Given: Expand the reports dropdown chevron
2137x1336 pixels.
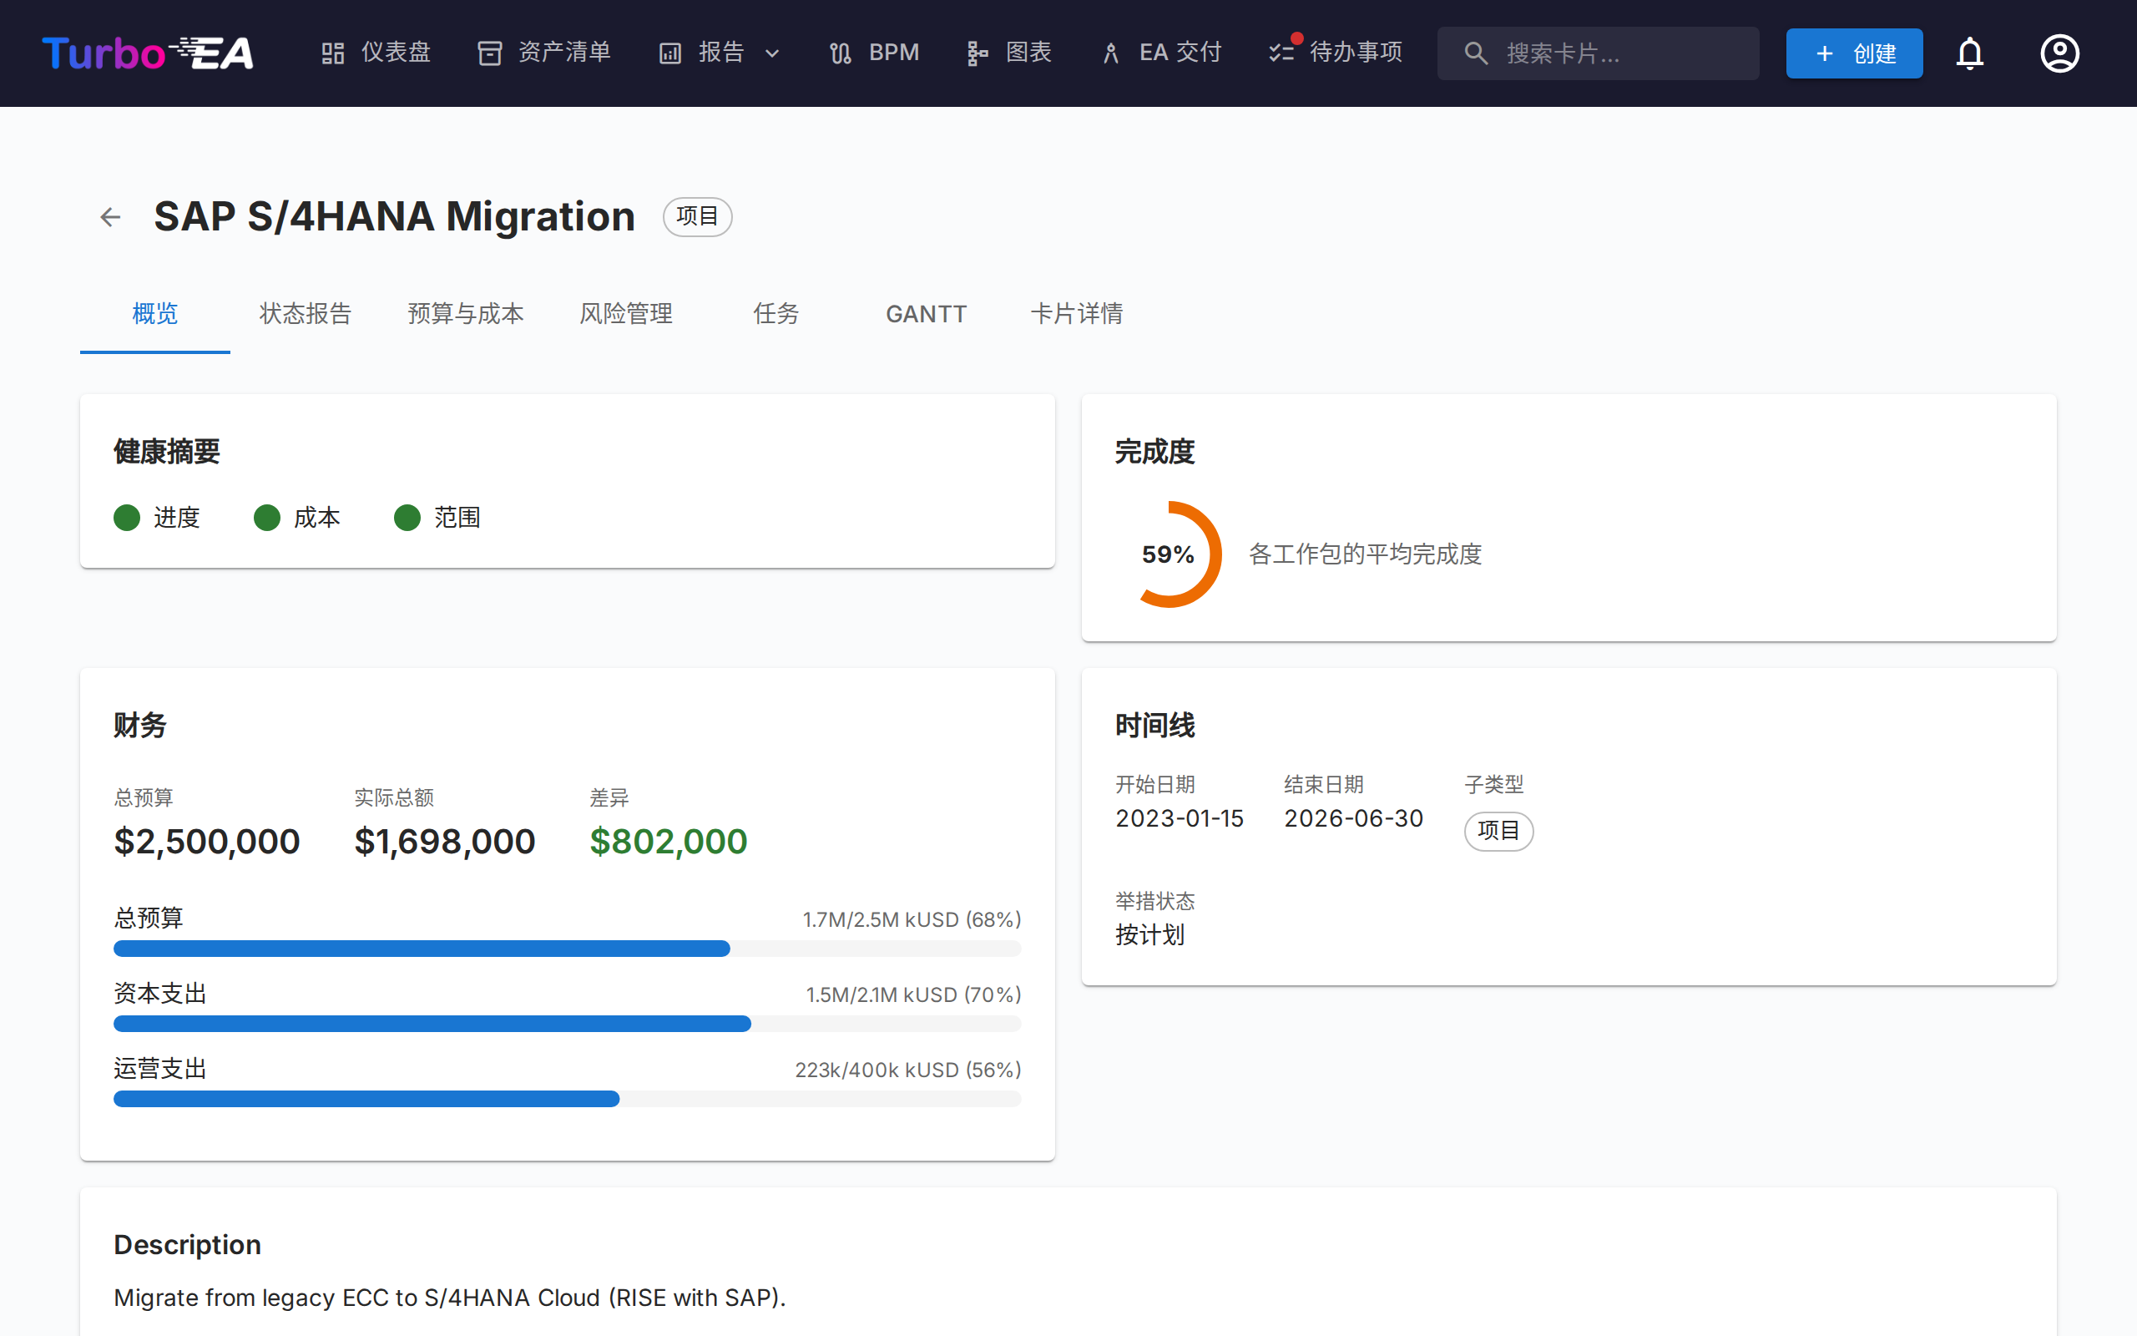Looking at the screenshot, I should point(772,53).
